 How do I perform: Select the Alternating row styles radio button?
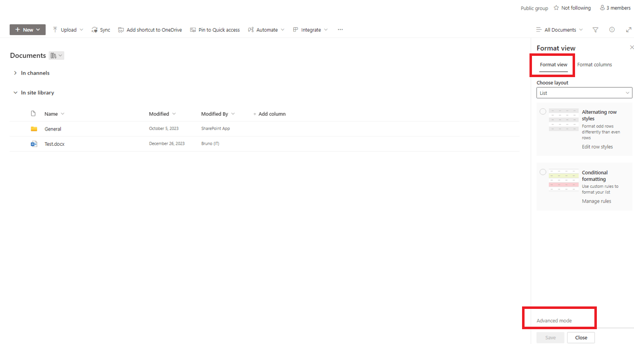543,112
